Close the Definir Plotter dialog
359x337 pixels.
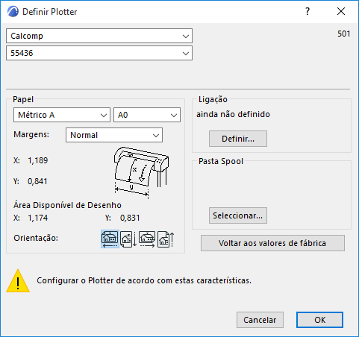341,11
